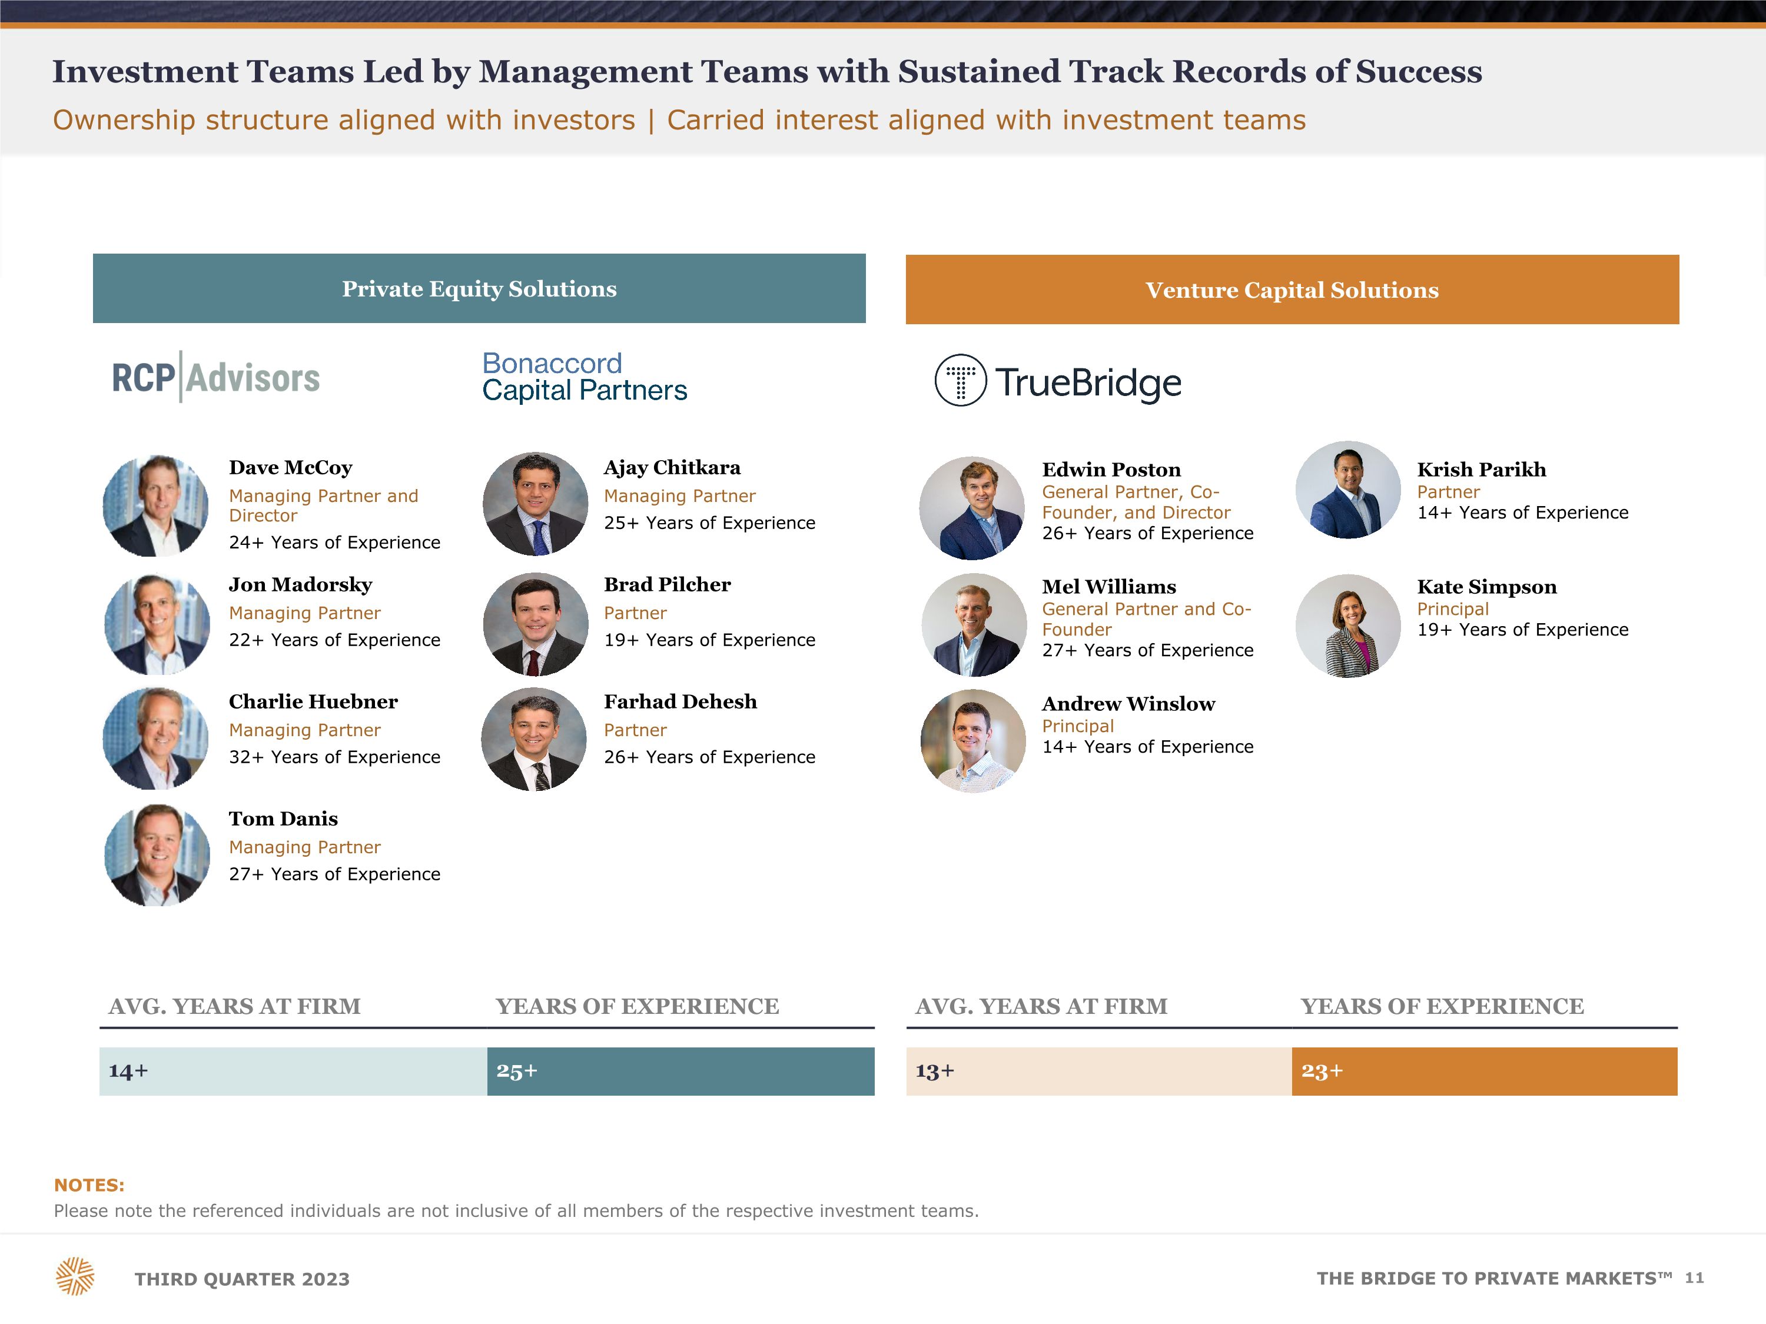Select the Private Equity Solutions header
The width and height of the screenshot is (1766, 1324).
479,289
